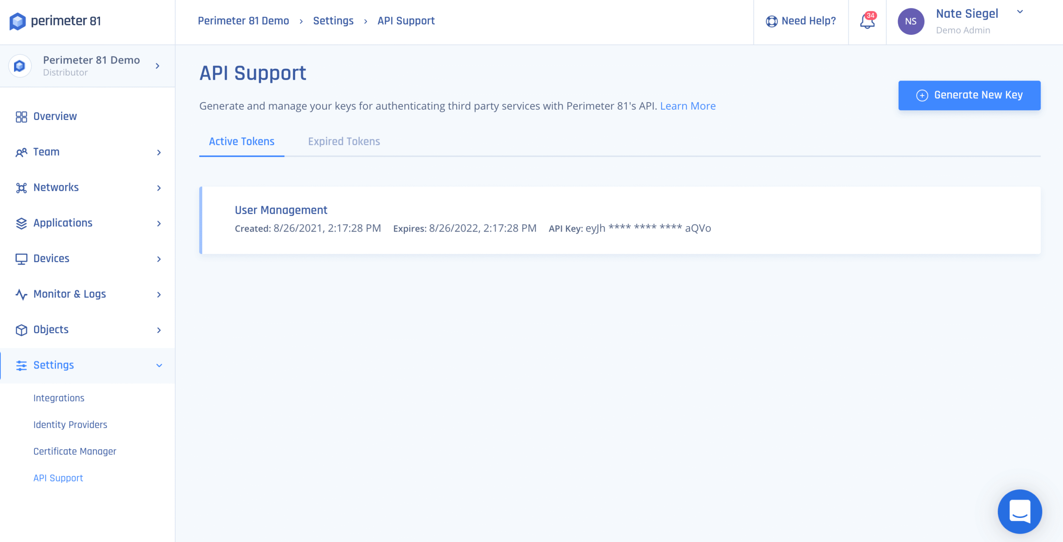Click the Generate New Key button
1063x542 pixels.
969,95
